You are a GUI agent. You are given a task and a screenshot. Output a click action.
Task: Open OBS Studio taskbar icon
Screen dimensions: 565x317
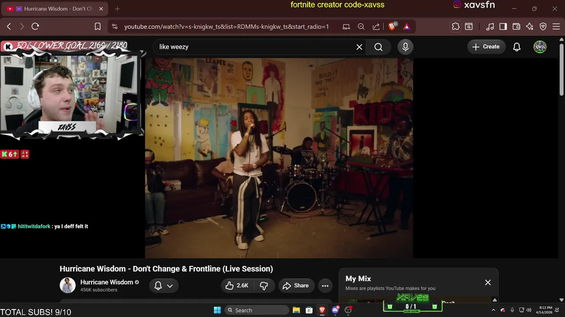[348, 310]
